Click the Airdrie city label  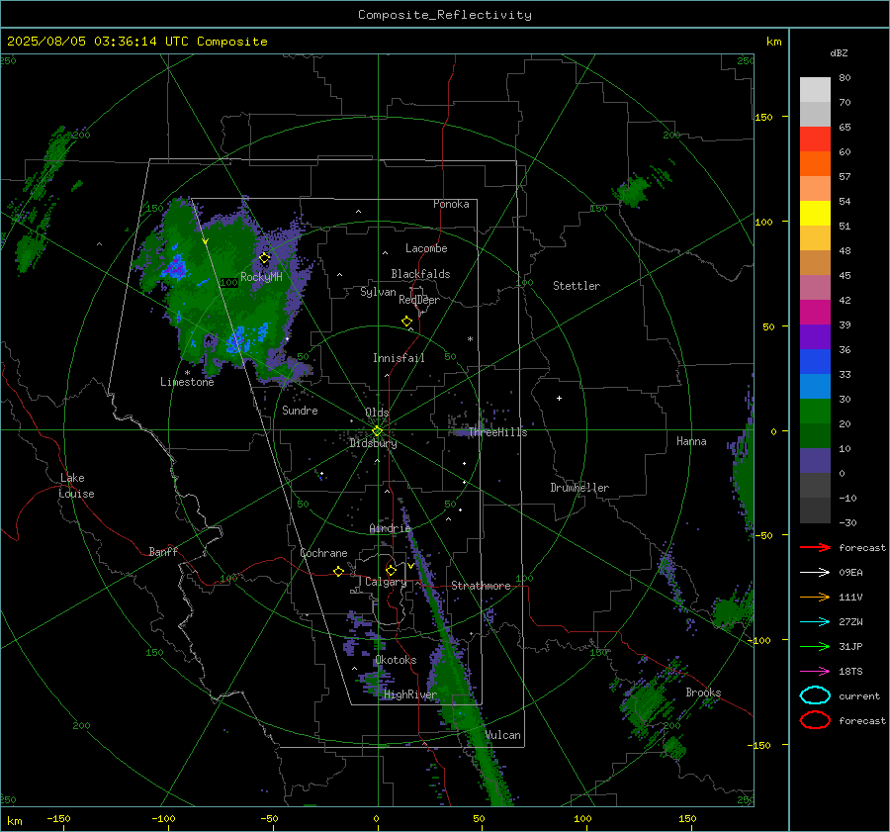click(x=390, y=528)
